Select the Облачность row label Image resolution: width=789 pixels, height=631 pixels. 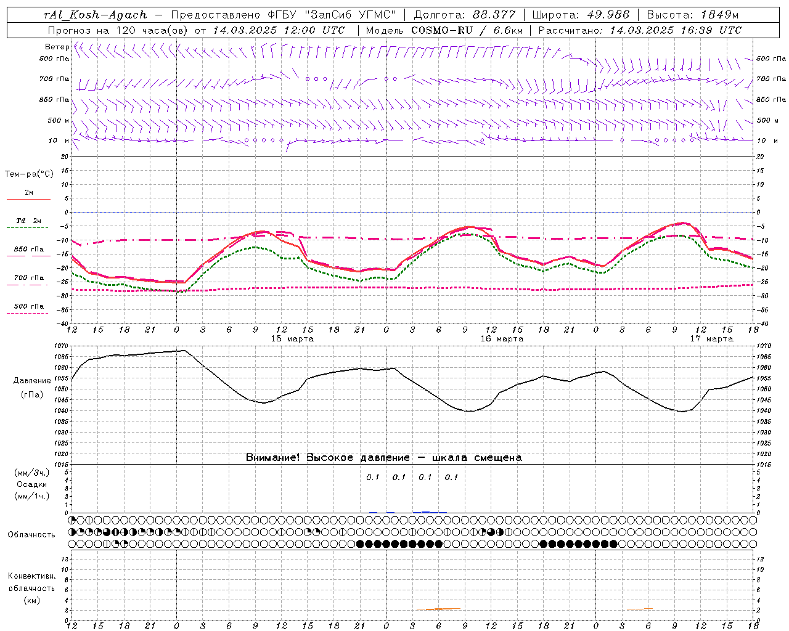pos(31,535)
